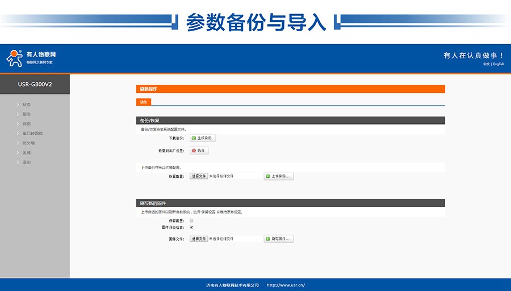Click 选择文件 in the 恢复配置 row
Screen dimensions: 511x291
[x=199, y=176]
